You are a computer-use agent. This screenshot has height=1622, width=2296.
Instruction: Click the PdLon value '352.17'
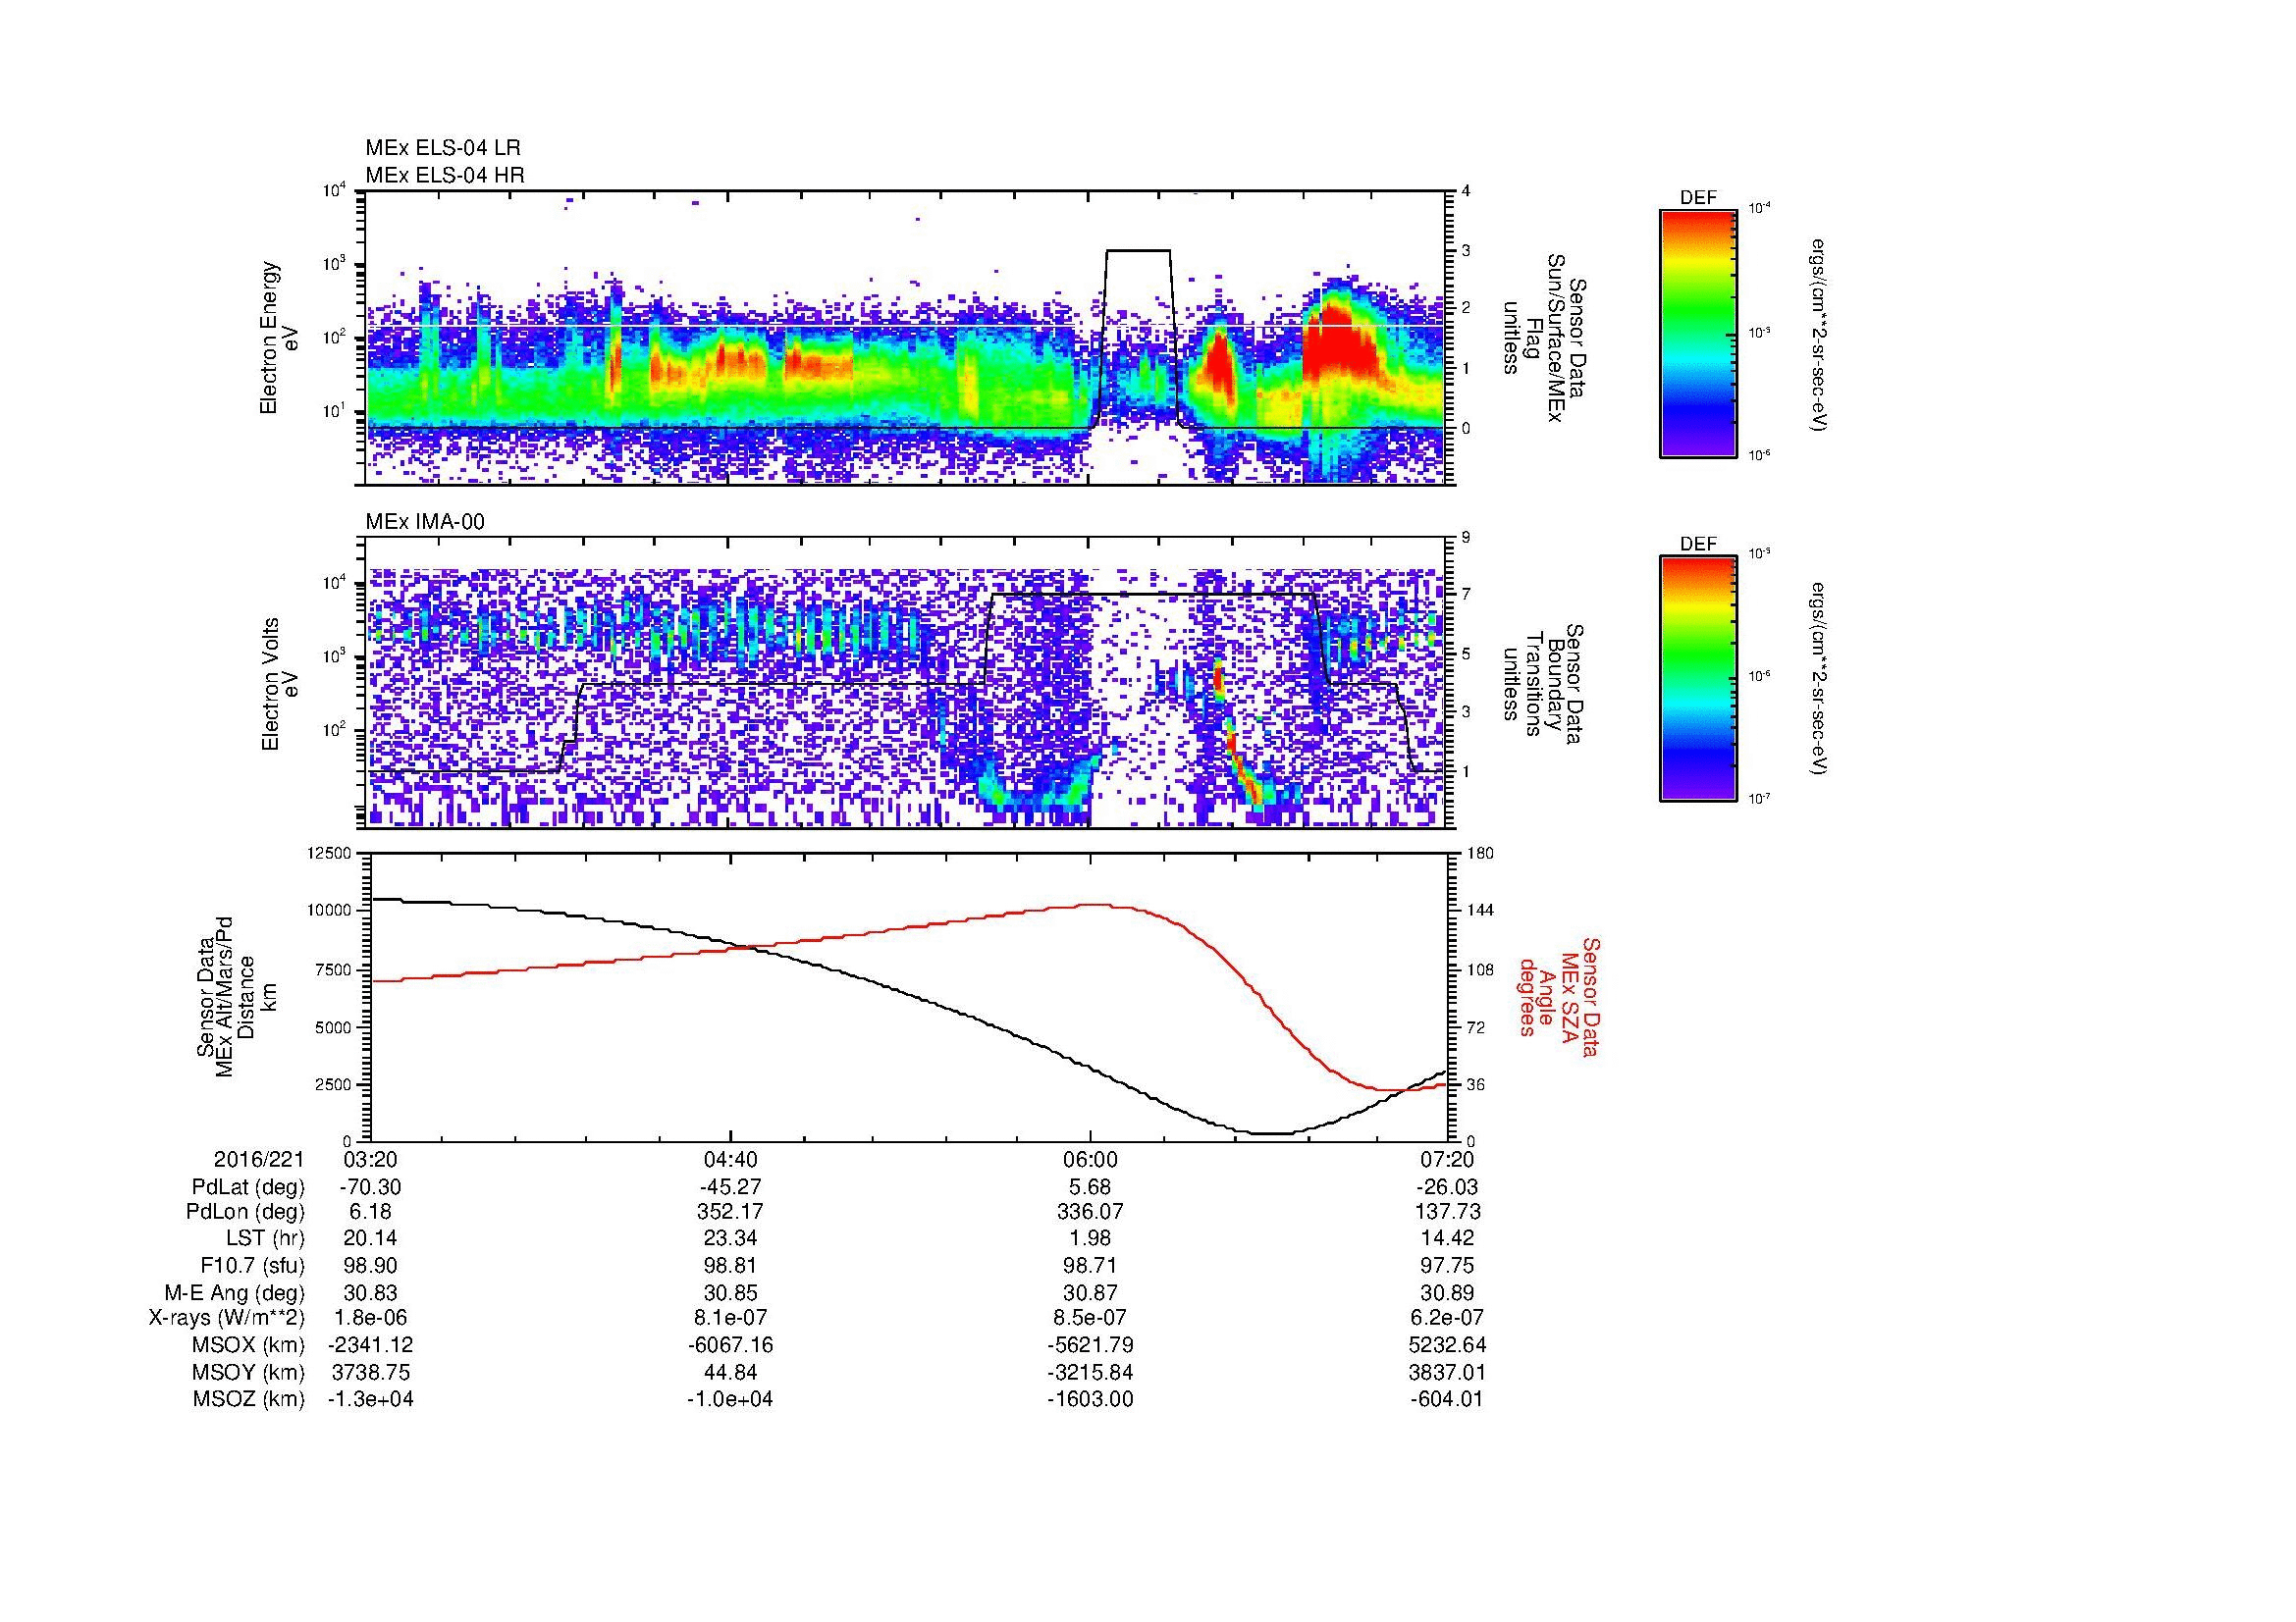pos(731,1212)
